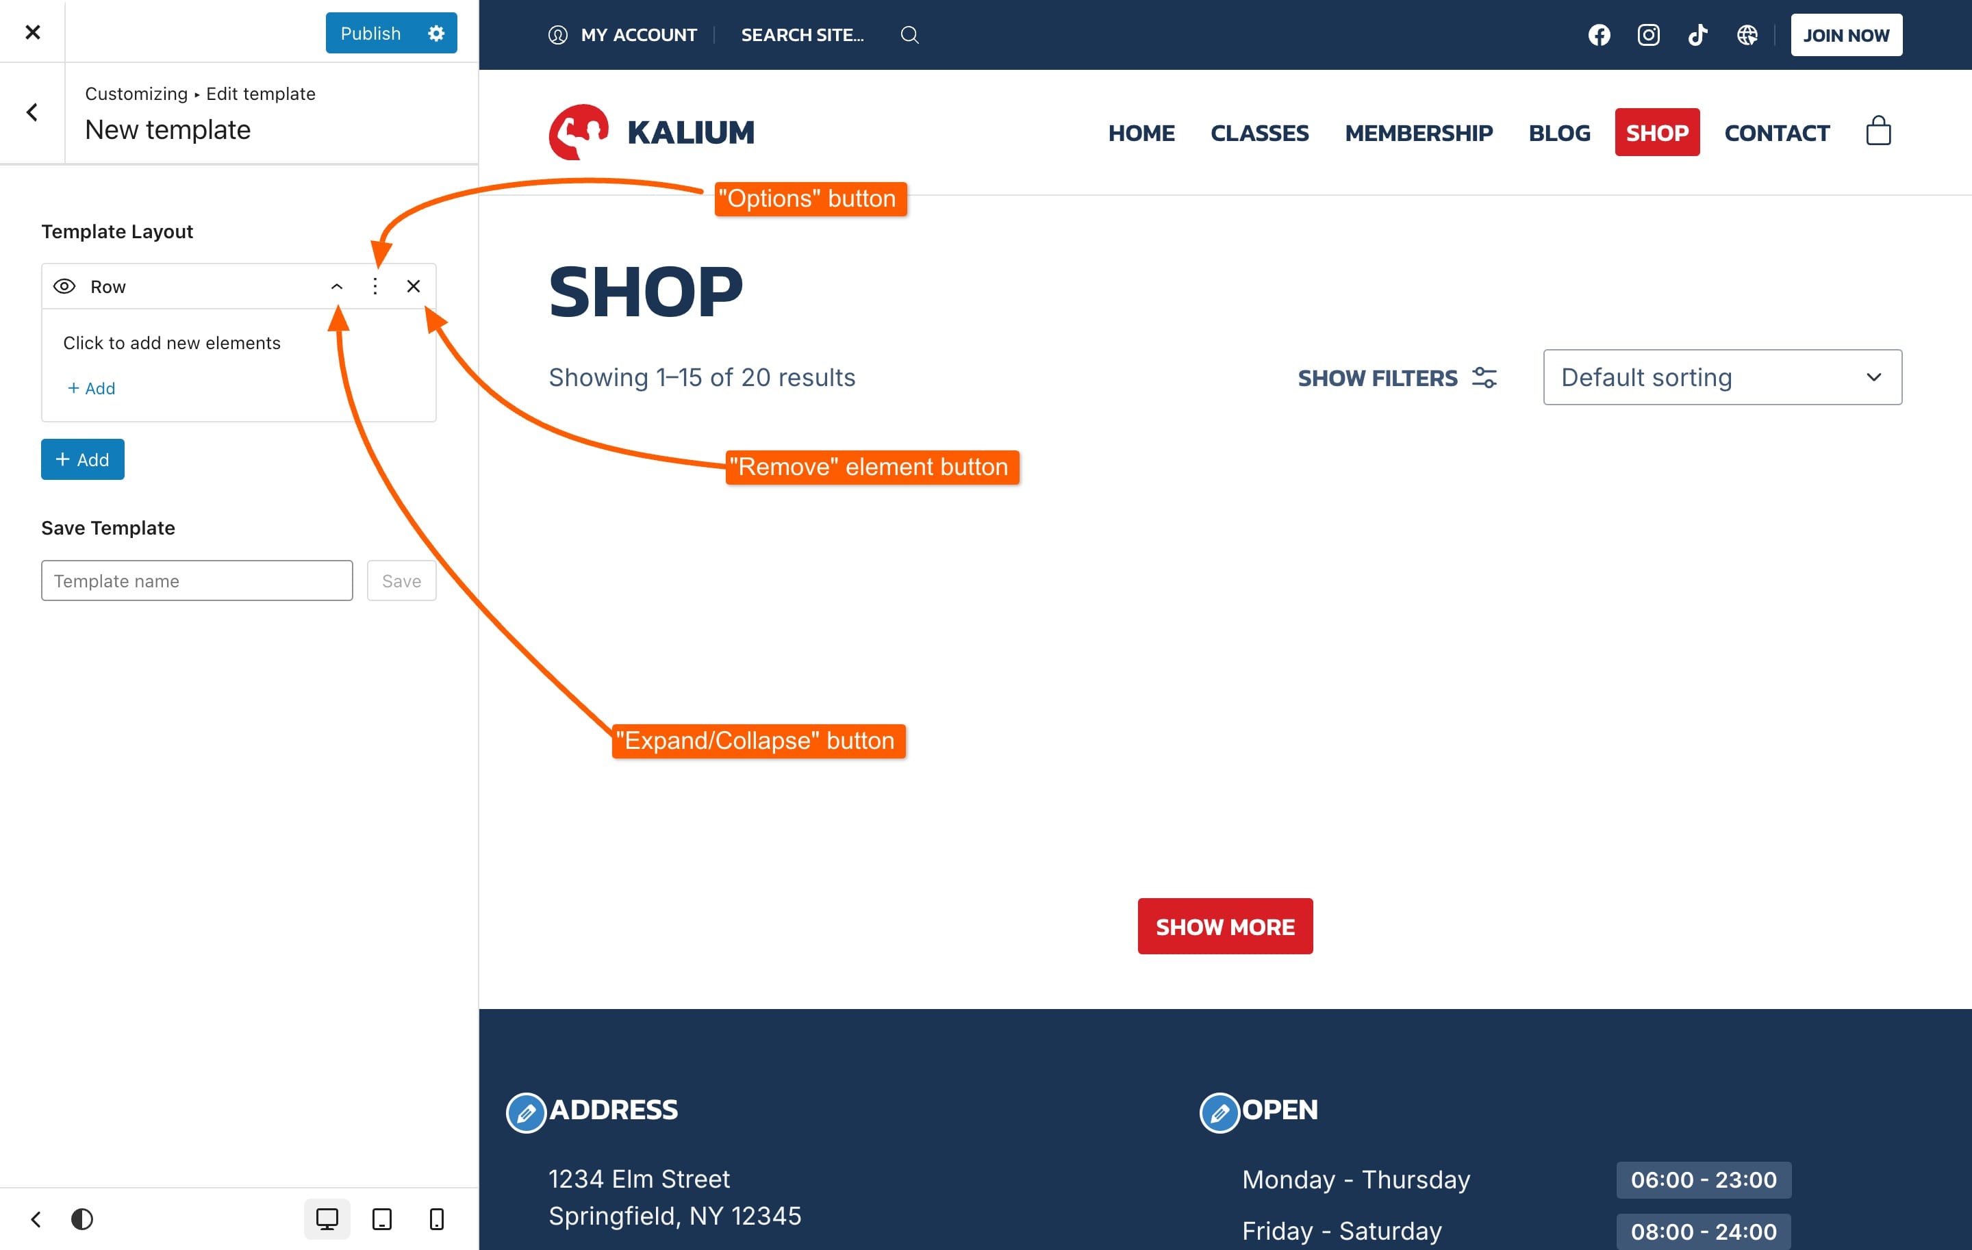1972x1250 pixels.
Task: Open the Instagram social icon
Action: (1647, 35)
